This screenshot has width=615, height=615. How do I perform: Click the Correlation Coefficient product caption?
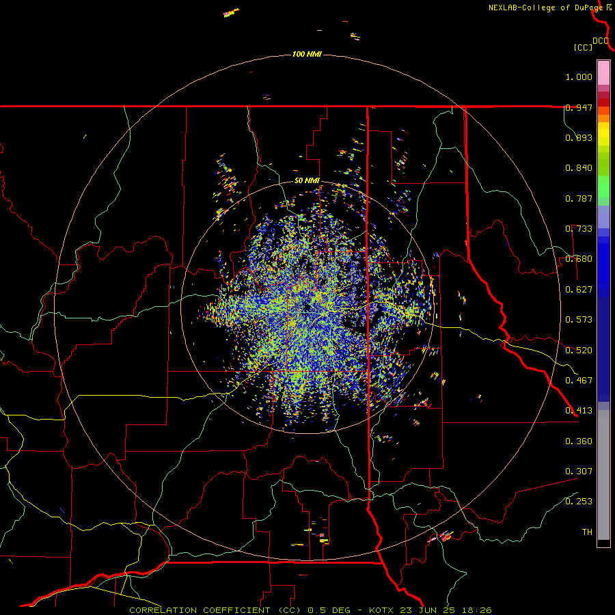(310, 610)
